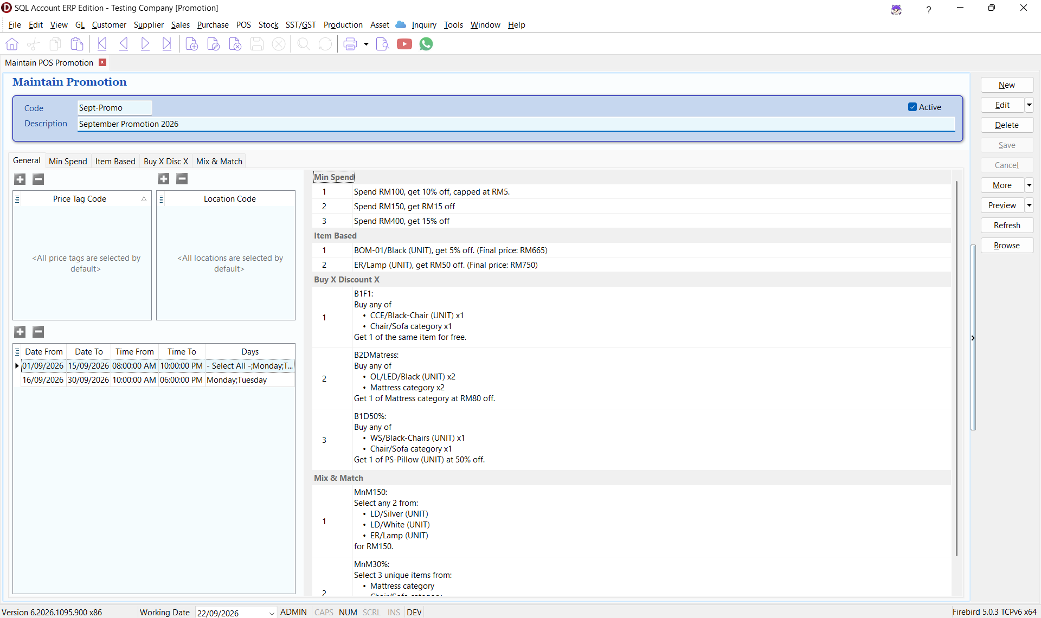Viewport: 1041px width, 618px height.
Task: Click the Edit button
Action: [x=1003, y=105]
